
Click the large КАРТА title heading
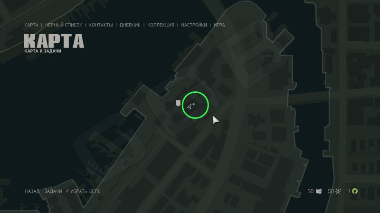[54, 41]
